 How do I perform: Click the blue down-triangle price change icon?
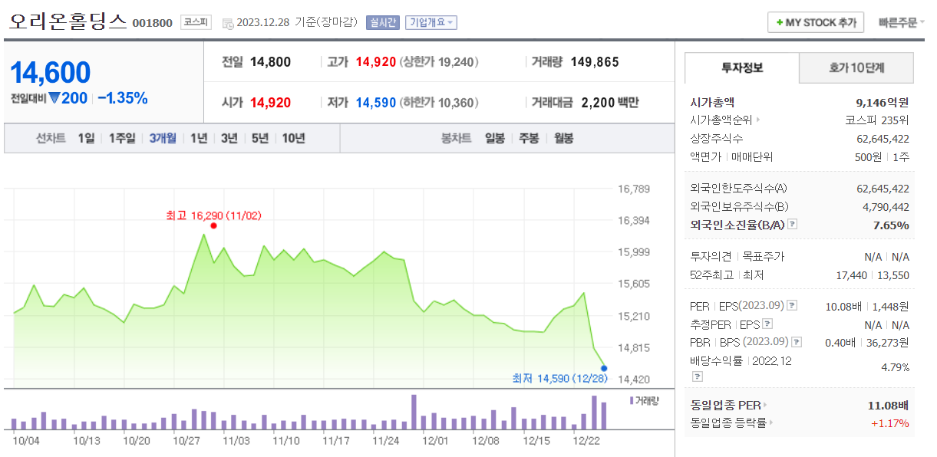tap(54, 97)
